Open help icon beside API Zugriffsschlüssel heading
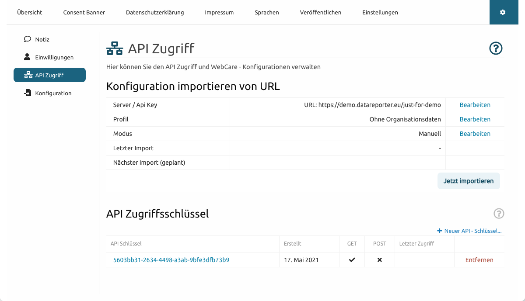This screenshot has width=525, height=301. click(499, 214)
